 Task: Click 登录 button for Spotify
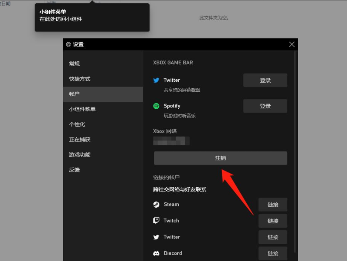[265, 106]
